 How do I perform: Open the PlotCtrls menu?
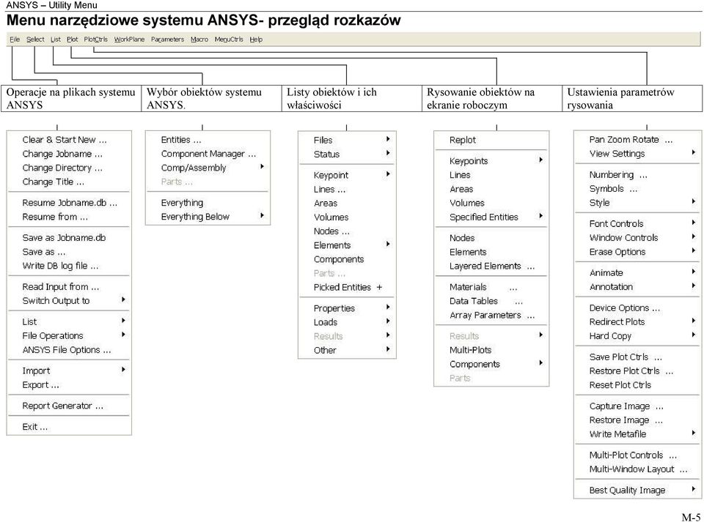tap(95, 40)
